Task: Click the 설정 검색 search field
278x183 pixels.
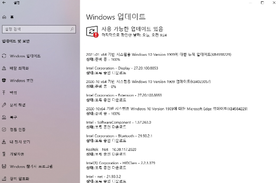Action: click(39, 29)
